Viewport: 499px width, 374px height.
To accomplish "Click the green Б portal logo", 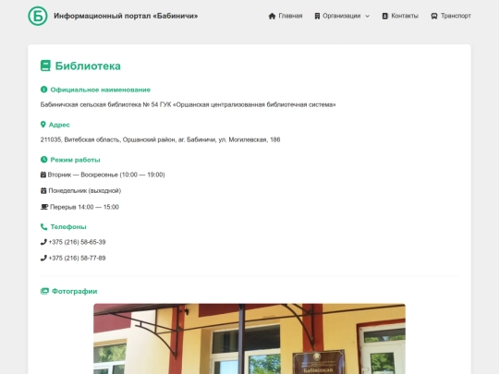I will point(38,16).
